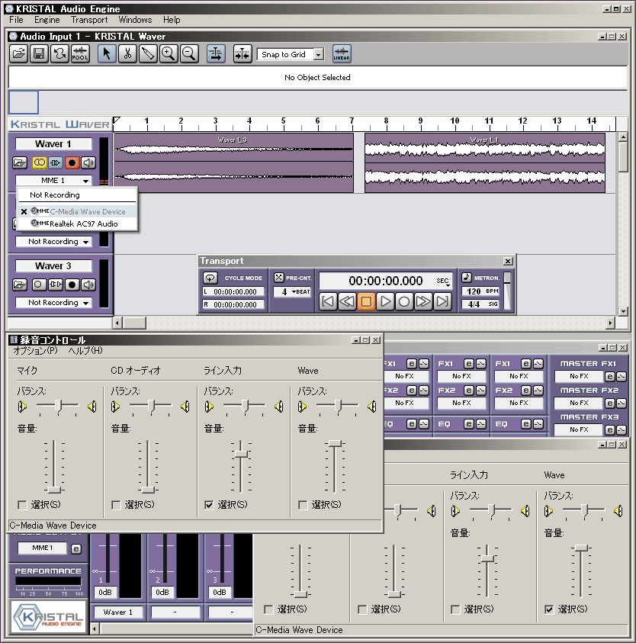The image size is (636, 643).
Task: Toggle the metronome note icon
Action: [467, 278]
